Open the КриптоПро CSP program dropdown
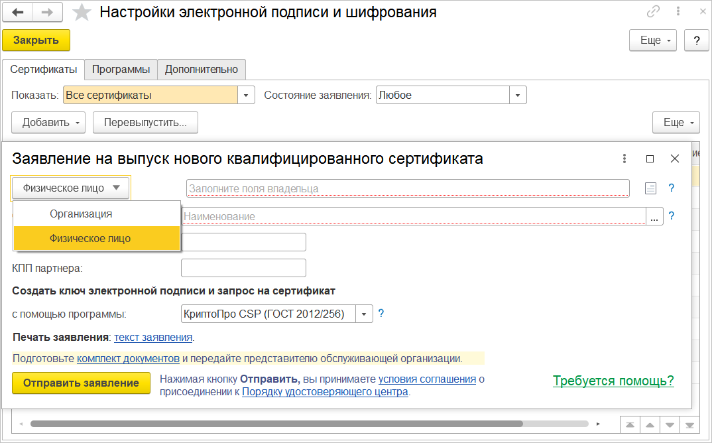The height and width of the screenshot is (443, 712). pos(365,314)
